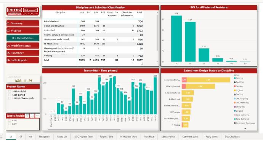Image resolution: width=263 pixels, height=141 pixels.
Task: Click the focus mode icon on Latest Revision slicer
Action: coord(32,116)
